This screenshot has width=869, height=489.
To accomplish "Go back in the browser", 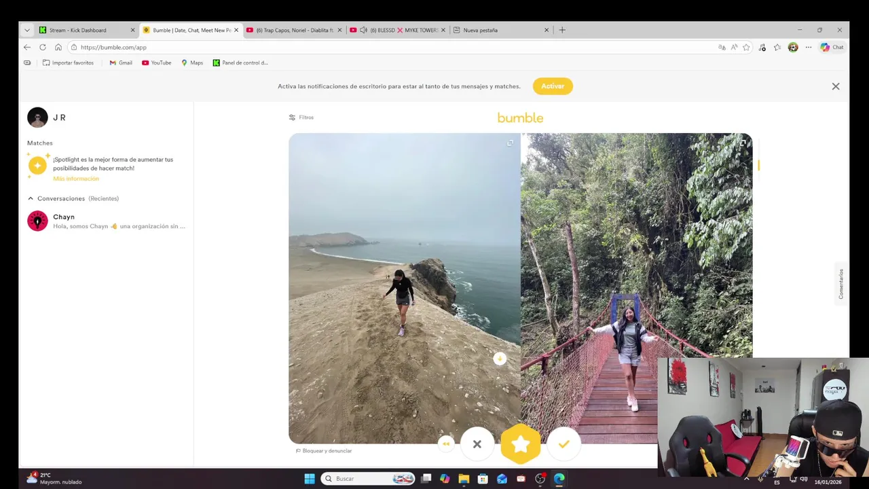I will [26, 48].
